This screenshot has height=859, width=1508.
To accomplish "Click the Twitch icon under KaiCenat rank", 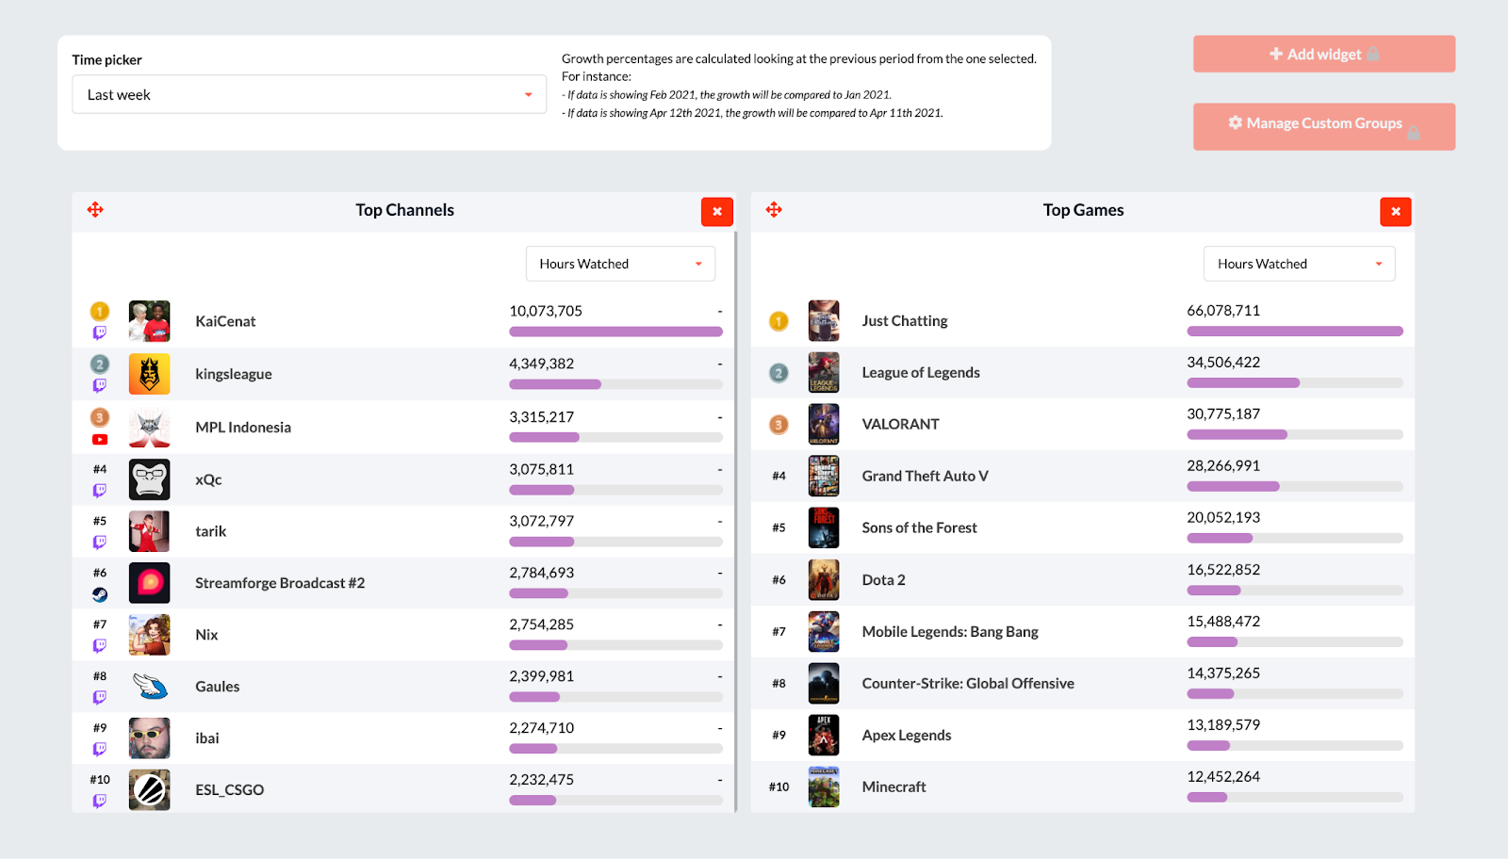I will coord(100,332).
